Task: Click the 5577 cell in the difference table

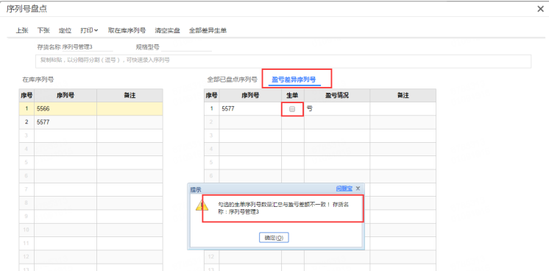Action: [x=250, y=109]
